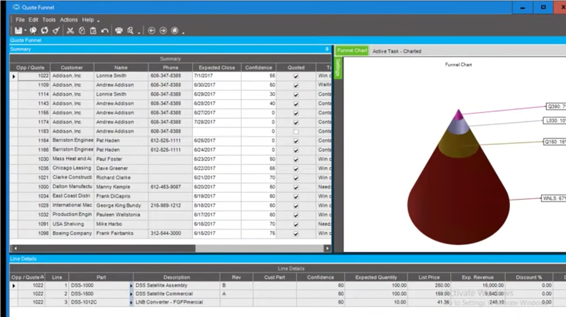Viewport: 566px width, 317px height.
Task: Open Print Preview with the magnifier icon
Action: 130,30
